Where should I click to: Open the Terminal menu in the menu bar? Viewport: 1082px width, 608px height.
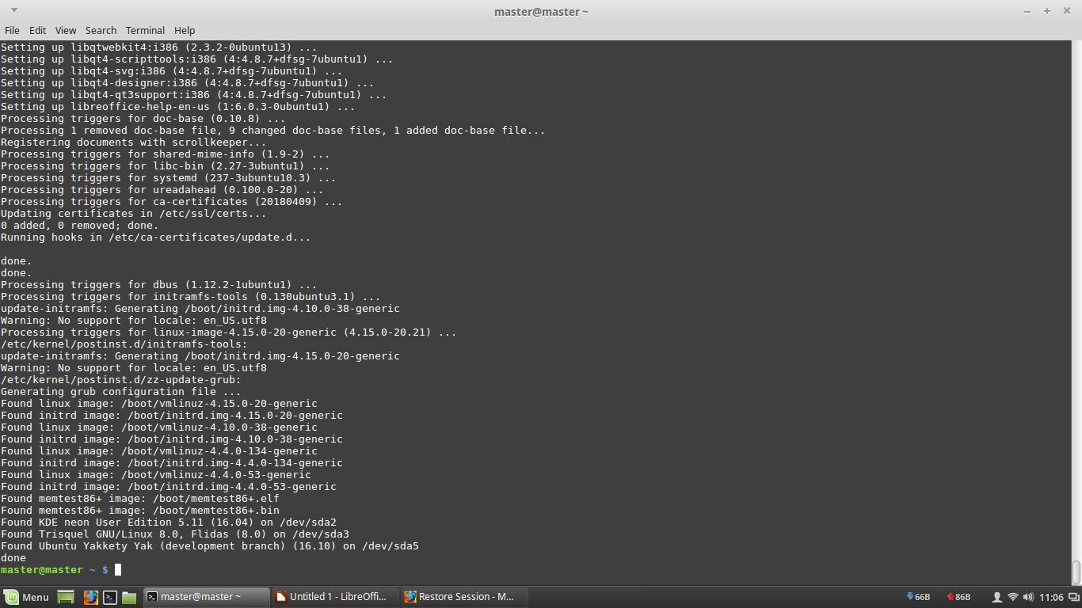[144, 30]
